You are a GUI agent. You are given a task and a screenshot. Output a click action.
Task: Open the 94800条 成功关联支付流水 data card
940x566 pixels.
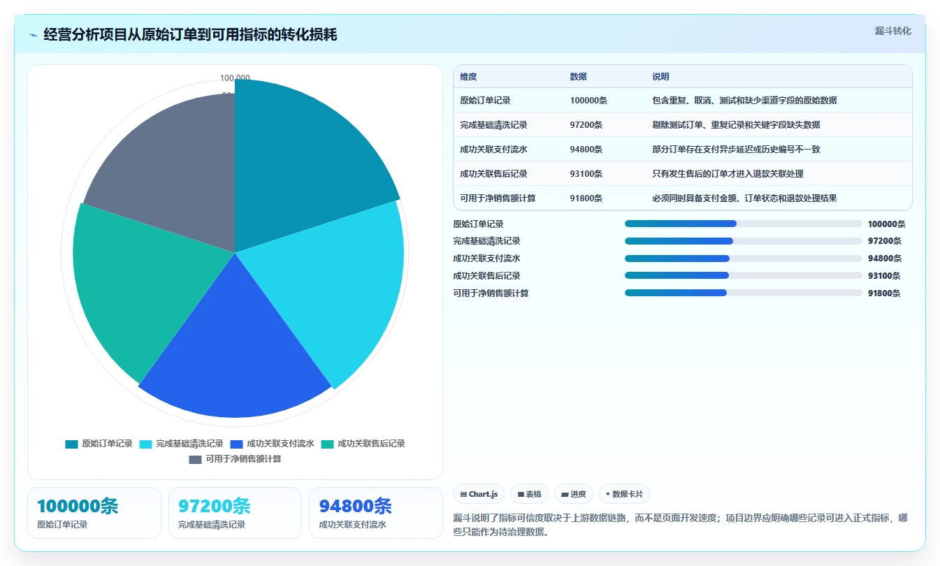(376, 513)
